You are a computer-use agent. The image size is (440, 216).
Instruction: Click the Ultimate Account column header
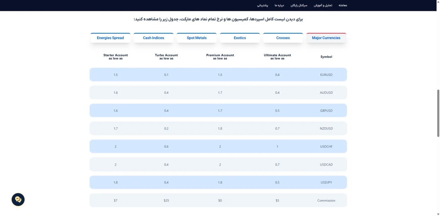[x=277, y=57]
